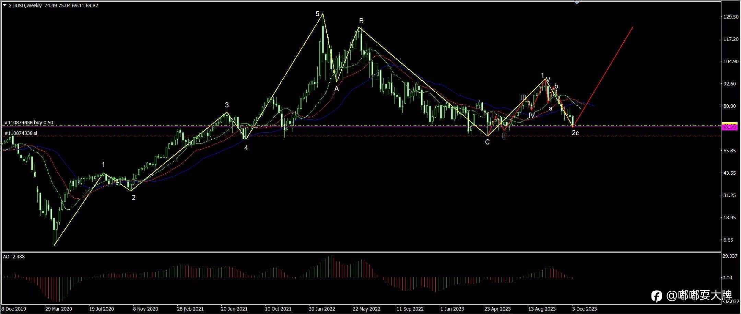Click the gray chart shift marker at top

[577, 3]
